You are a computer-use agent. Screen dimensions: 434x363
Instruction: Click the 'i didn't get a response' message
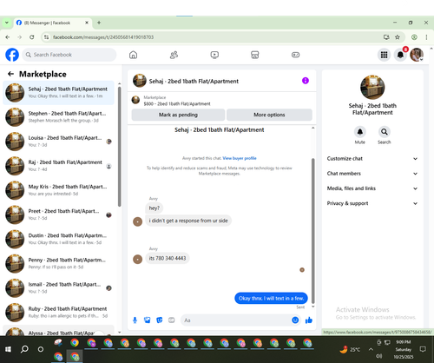click(188, 221)
